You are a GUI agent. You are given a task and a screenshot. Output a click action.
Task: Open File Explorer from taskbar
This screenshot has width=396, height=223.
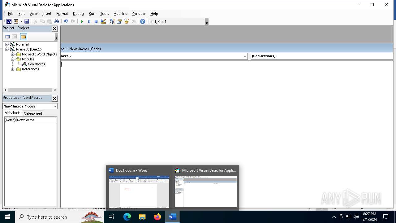pos(142,217)
